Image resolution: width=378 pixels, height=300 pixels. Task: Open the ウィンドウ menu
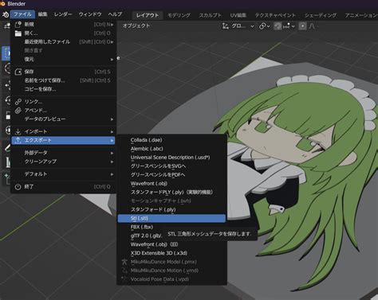click(x=90, y=14)
